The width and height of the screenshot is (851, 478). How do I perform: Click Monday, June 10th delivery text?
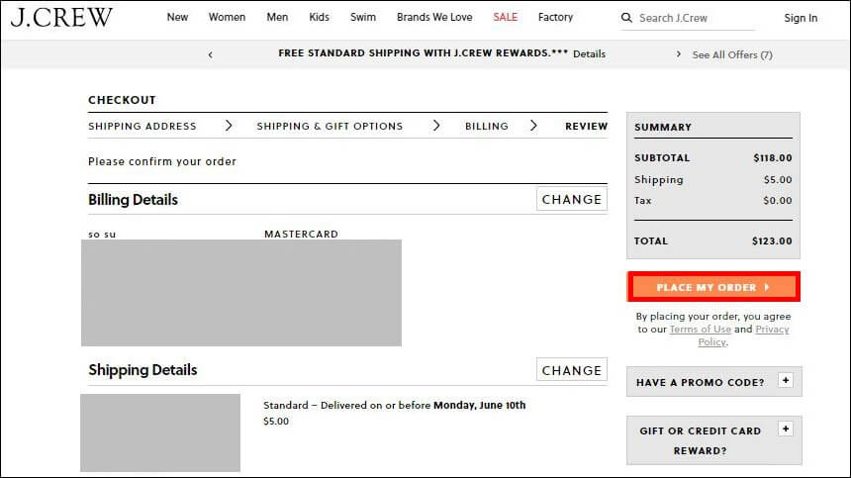coord(479,405)
